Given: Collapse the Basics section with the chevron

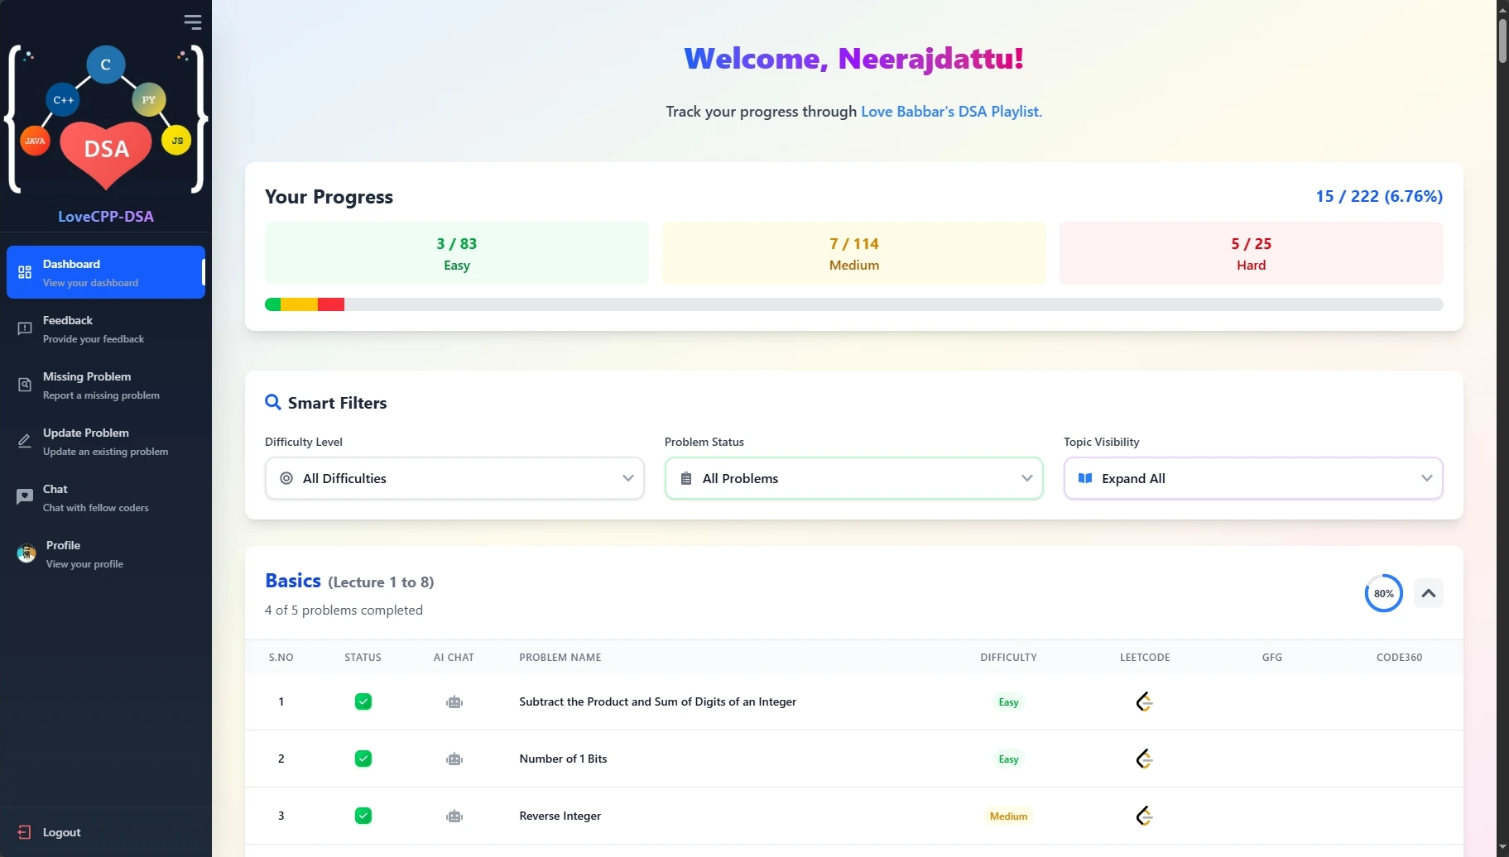Looking at the screenshot, I should pyautogui.click(x=1427, y=593).
